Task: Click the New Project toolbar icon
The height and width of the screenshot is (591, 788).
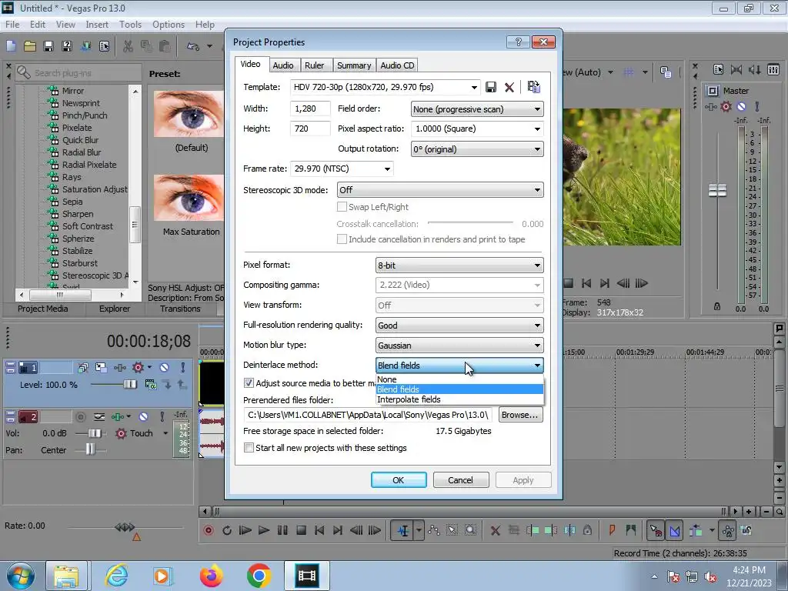Action: pyautogui.click(x=11, y=46)
